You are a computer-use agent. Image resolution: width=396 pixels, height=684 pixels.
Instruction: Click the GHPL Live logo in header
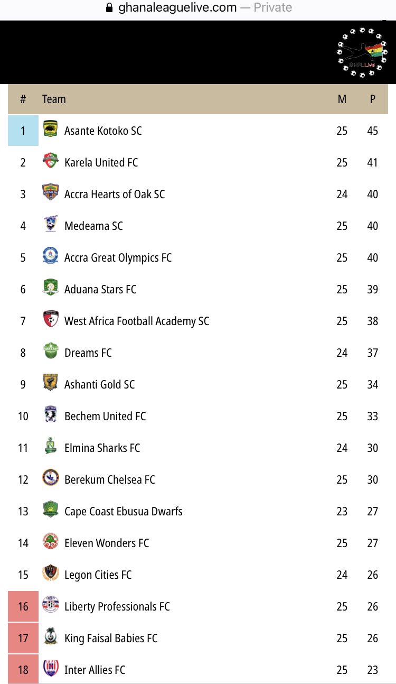coord(362,51)
